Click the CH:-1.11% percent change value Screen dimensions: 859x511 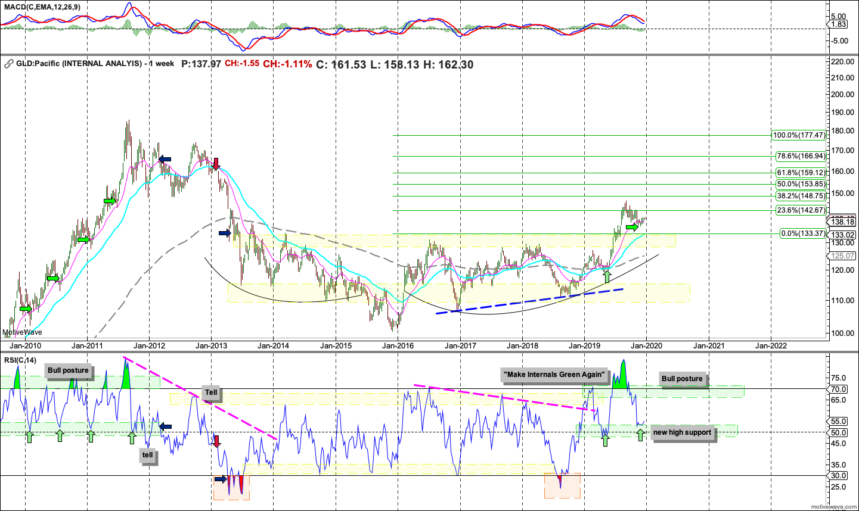point(287,64)
